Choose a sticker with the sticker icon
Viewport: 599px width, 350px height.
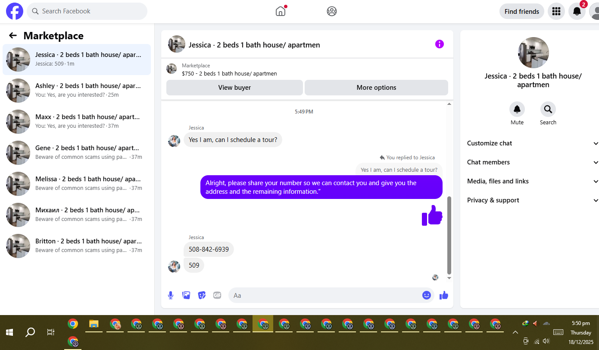click(202, 295)
